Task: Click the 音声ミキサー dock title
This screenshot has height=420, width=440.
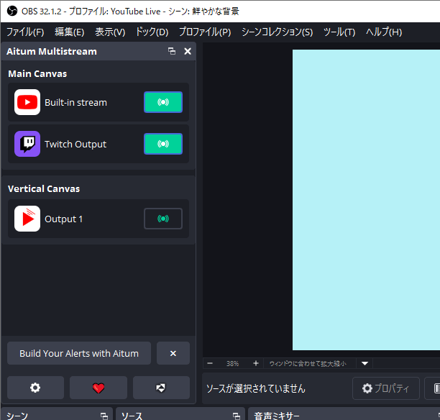Action: coord(277,416)
